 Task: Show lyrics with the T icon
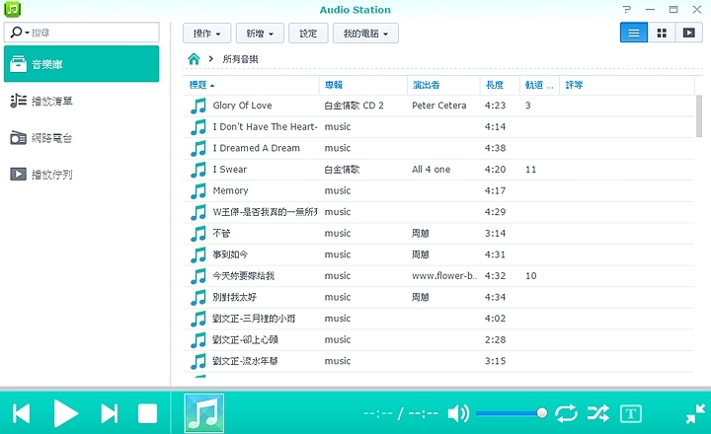click(631, 413)
